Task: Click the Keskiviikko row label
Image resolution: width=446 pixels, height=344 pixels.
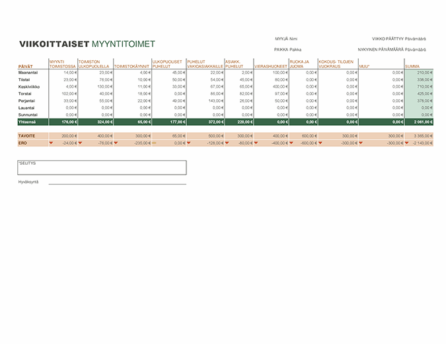Action: click(29, 86)
